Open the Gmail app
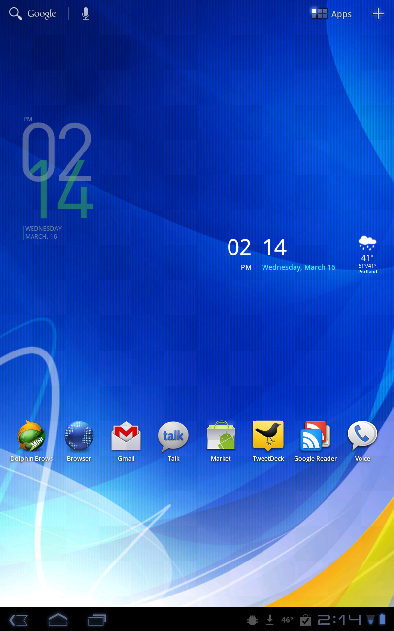Screen dimensions: 394x631 [x=126, y=437]
